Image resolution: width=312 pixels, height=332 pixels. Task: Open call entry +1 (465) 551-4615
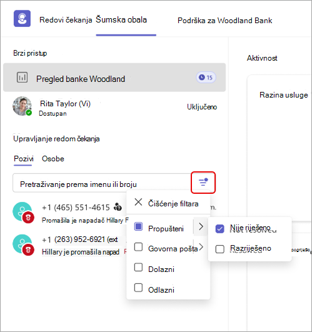(x=70, y=213)
